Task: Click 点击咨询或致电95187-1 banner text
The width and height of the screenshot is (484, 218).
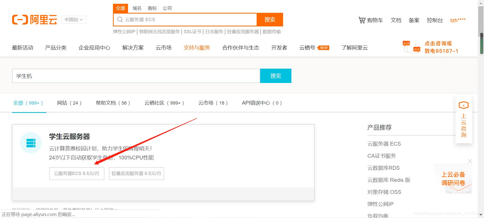Action: pyautogui.click(x=441, y=47)
